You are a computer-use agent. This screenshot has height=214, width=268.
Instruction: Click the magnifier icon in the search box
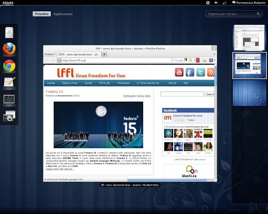pyautogui.click(x=258, y=14)
